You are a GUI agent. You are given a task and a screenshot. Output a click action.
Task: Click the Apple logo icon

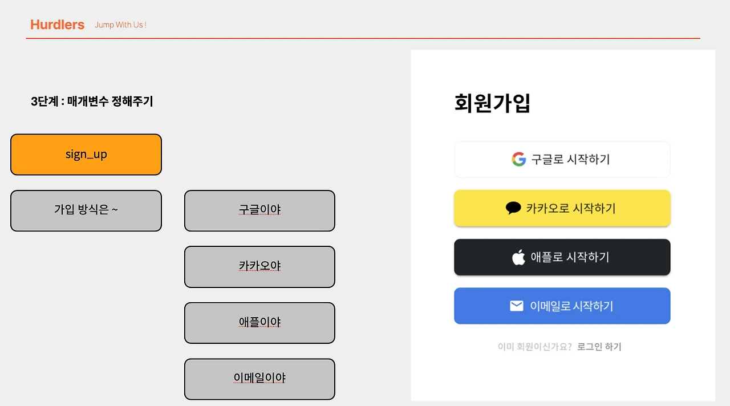click(x=518, y=257)
